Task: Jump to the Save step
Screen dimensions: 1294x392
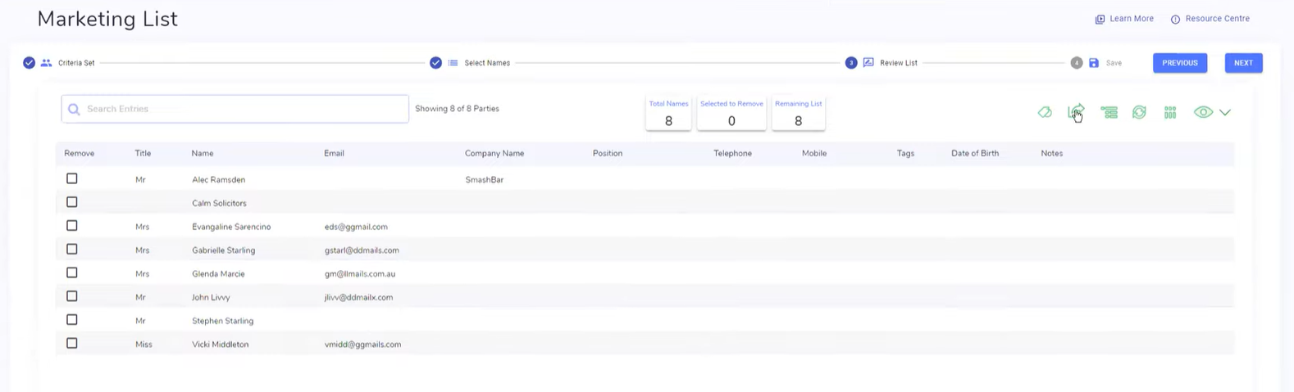Action: pyautogui.click(x=1113, y=63)
